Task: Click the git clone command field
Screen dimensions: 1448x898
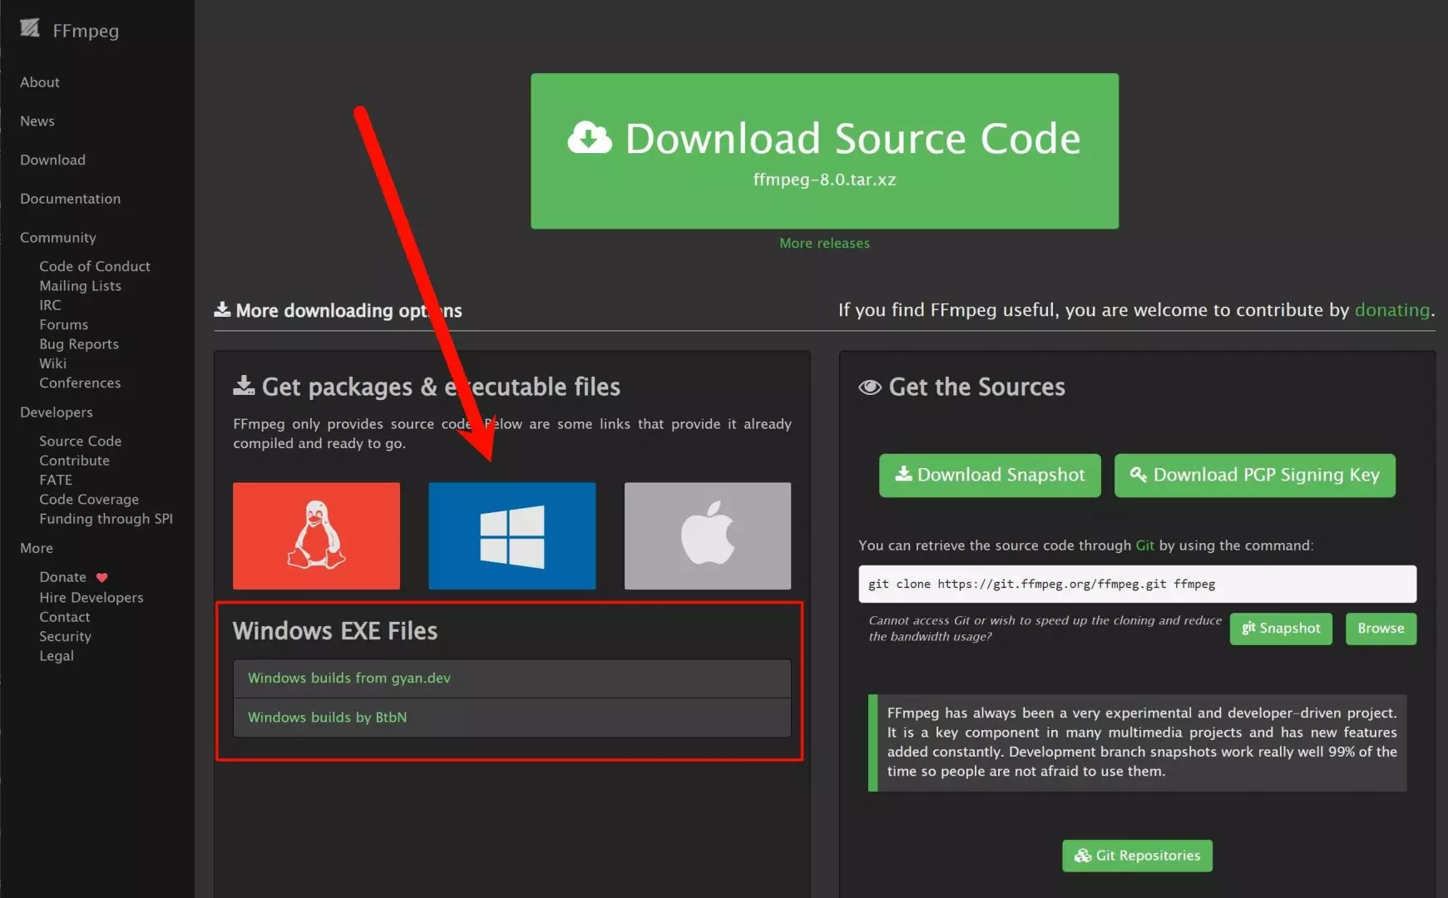Action: tap(1137, 584)
